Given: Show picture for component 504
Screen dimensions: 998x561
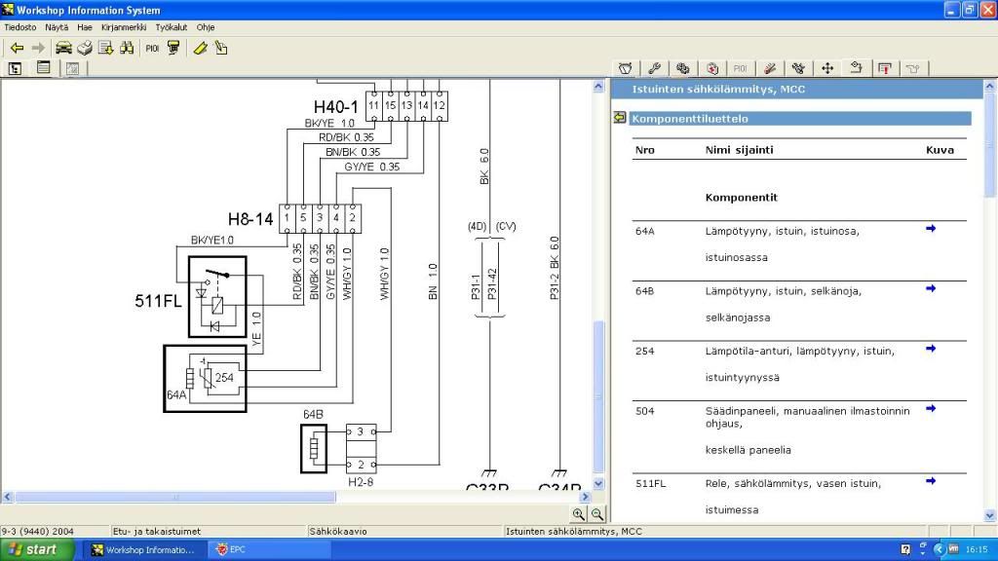Looking at the screenshot, I should [931, 408].
